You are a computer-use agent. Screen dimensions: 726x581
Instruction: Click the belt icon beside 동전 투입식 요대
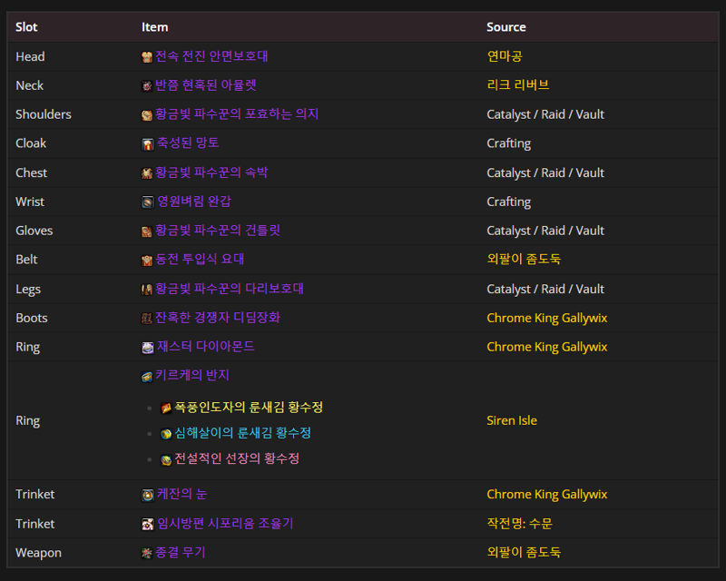(147, 261)
